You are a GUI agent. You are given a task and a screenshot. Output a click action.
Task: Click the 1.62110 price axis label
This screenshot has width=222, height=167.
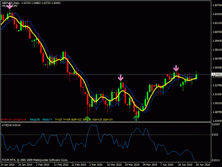[x=217, y=23]
